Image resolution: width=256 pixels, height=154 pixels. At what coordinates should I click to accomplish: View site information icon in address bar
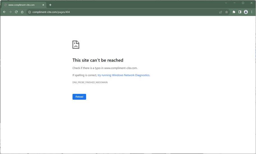29,12
